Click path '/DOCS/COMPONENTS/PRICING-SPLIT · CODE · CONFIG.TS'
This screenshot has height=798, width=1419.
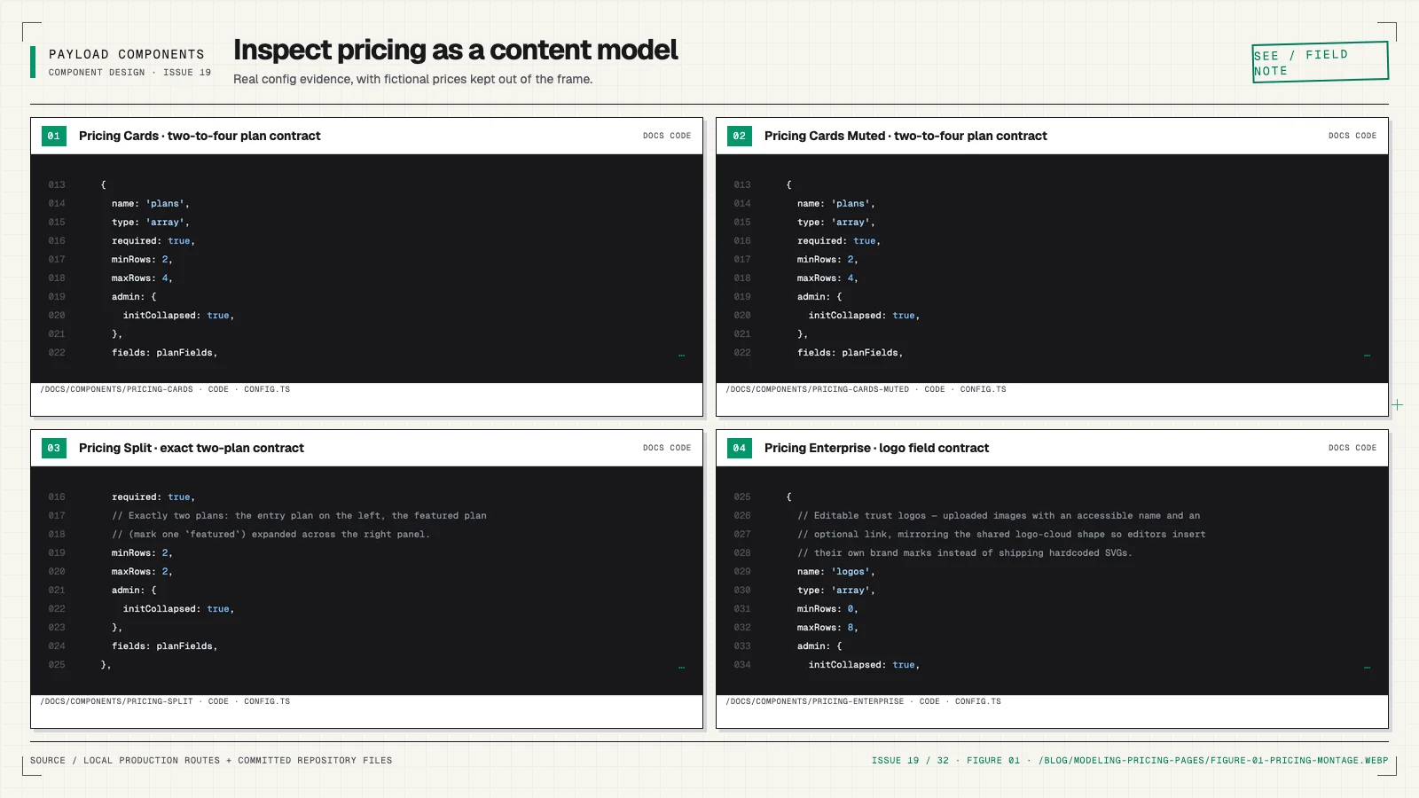[x=165, y=701]
